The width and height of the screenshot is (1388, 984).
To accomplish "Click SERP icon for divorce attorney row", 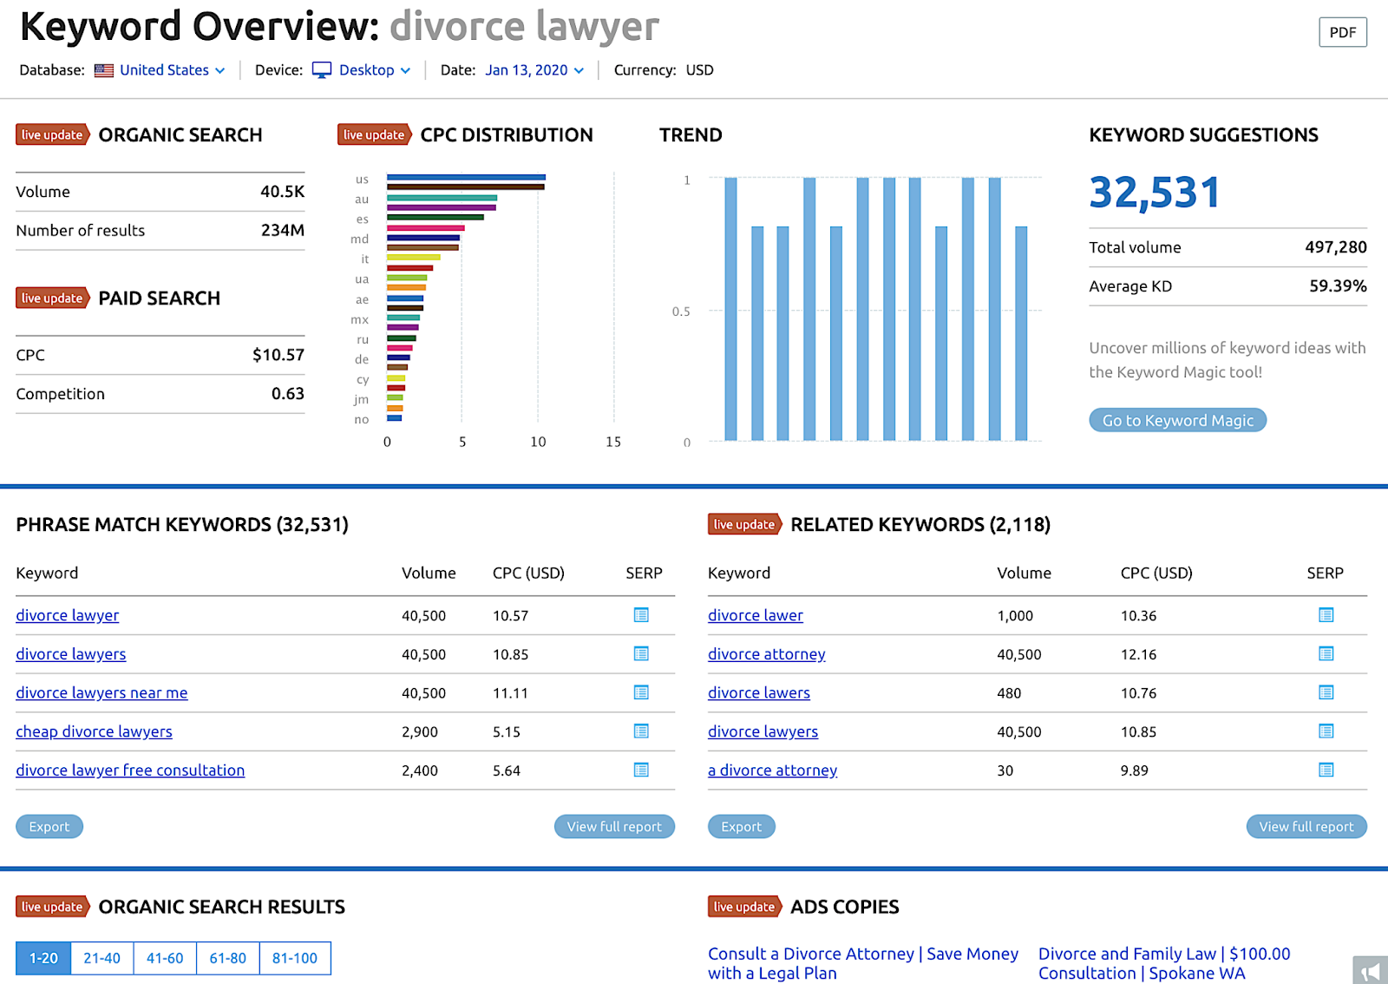I will click(x=1326, y=653).
